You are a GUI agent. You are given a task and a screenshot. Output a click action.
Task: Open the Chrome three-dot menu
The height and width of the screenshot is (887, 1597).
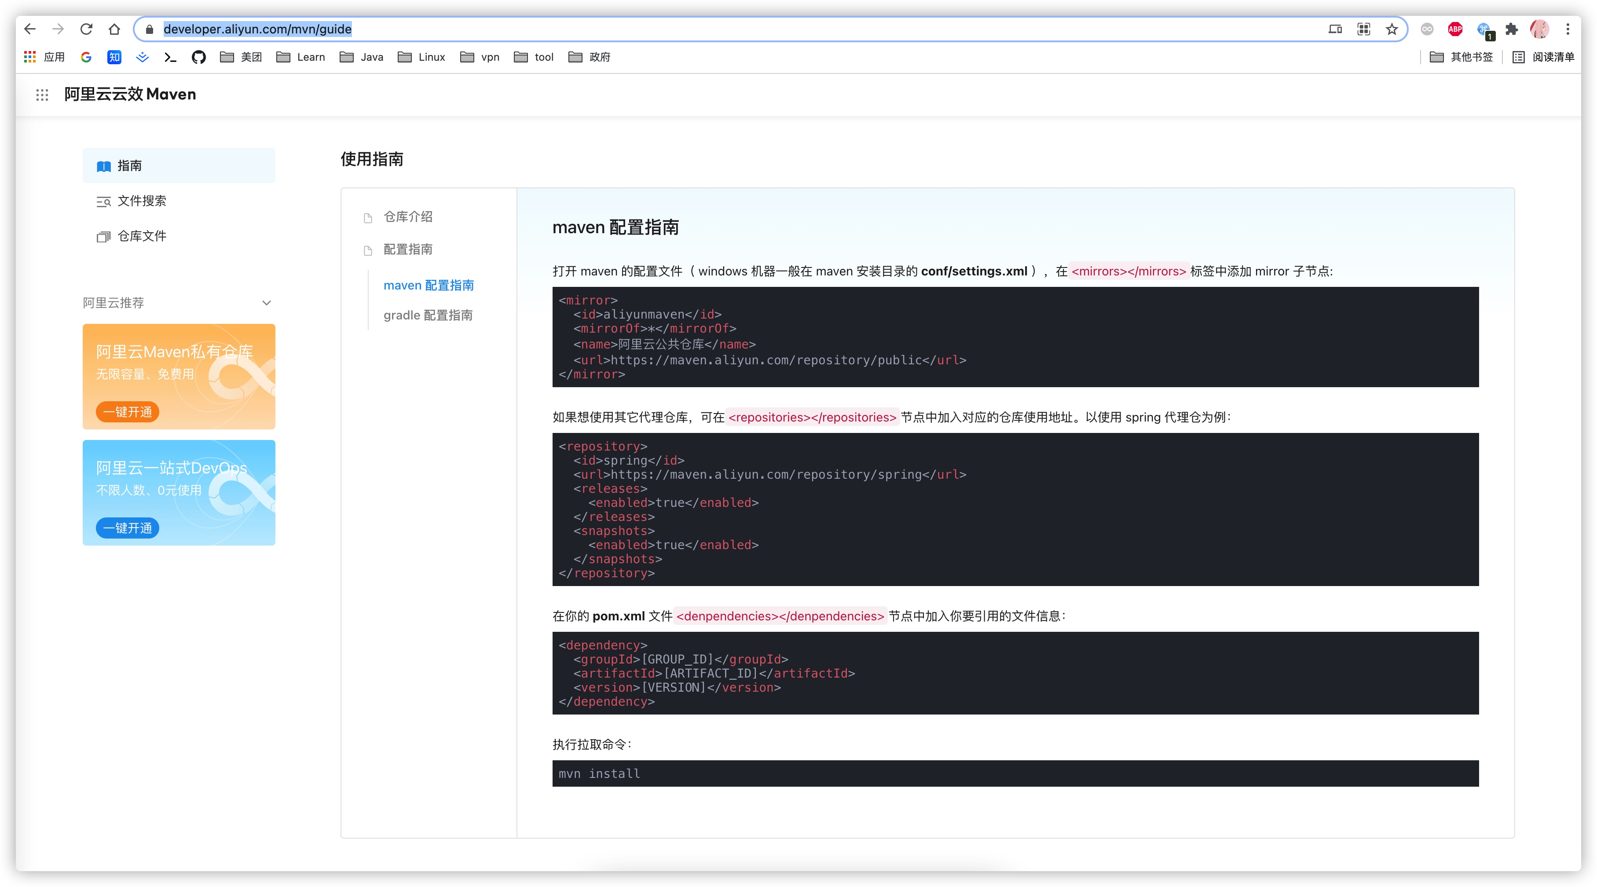(1568, 29)
